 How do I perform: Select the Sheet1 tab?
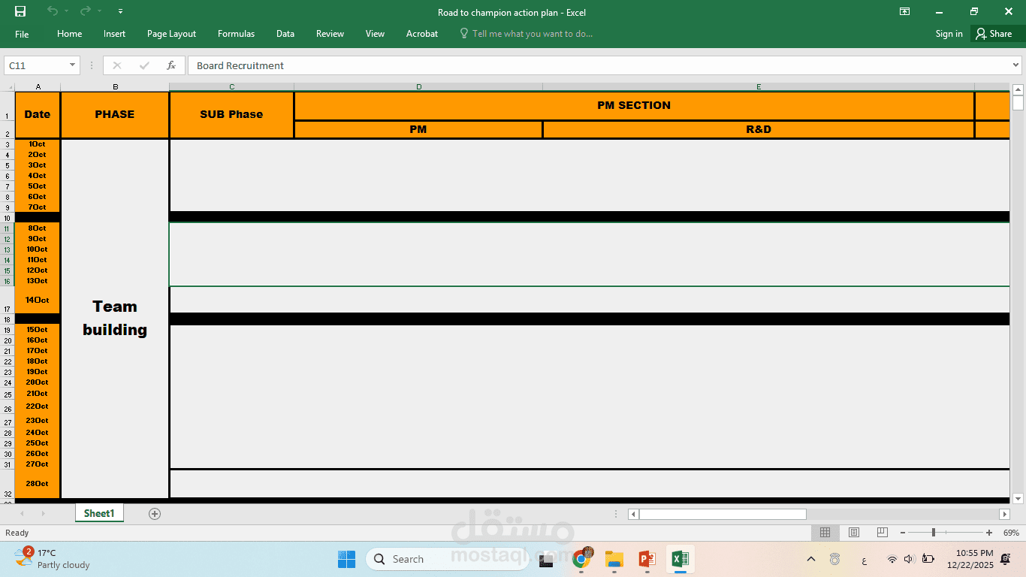pyautogui.click(x=98, y=513)
